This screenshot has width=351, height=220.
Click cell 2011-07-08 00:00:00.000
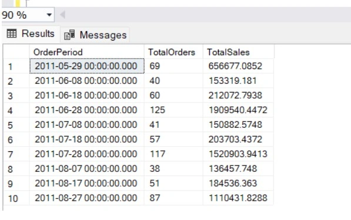86,125
